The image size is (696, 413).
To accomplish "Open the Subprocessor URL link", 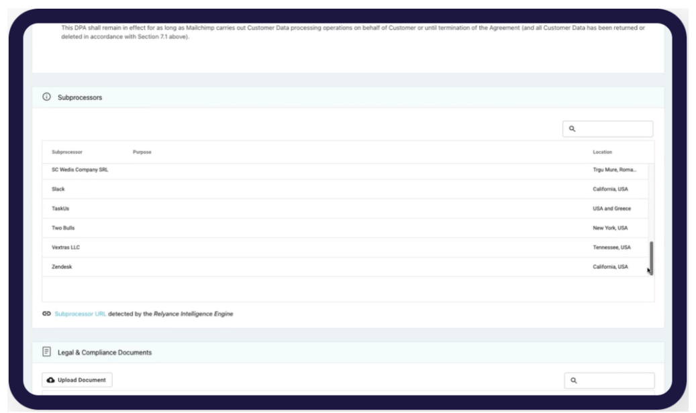I will coord(81,314).
